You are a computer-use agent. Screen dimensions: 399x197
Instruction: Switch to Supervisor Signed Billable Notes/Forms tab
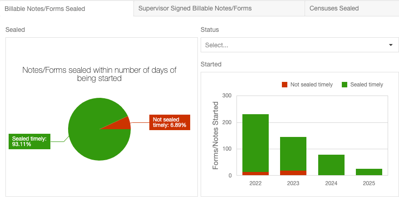click(x=219, y=8)
